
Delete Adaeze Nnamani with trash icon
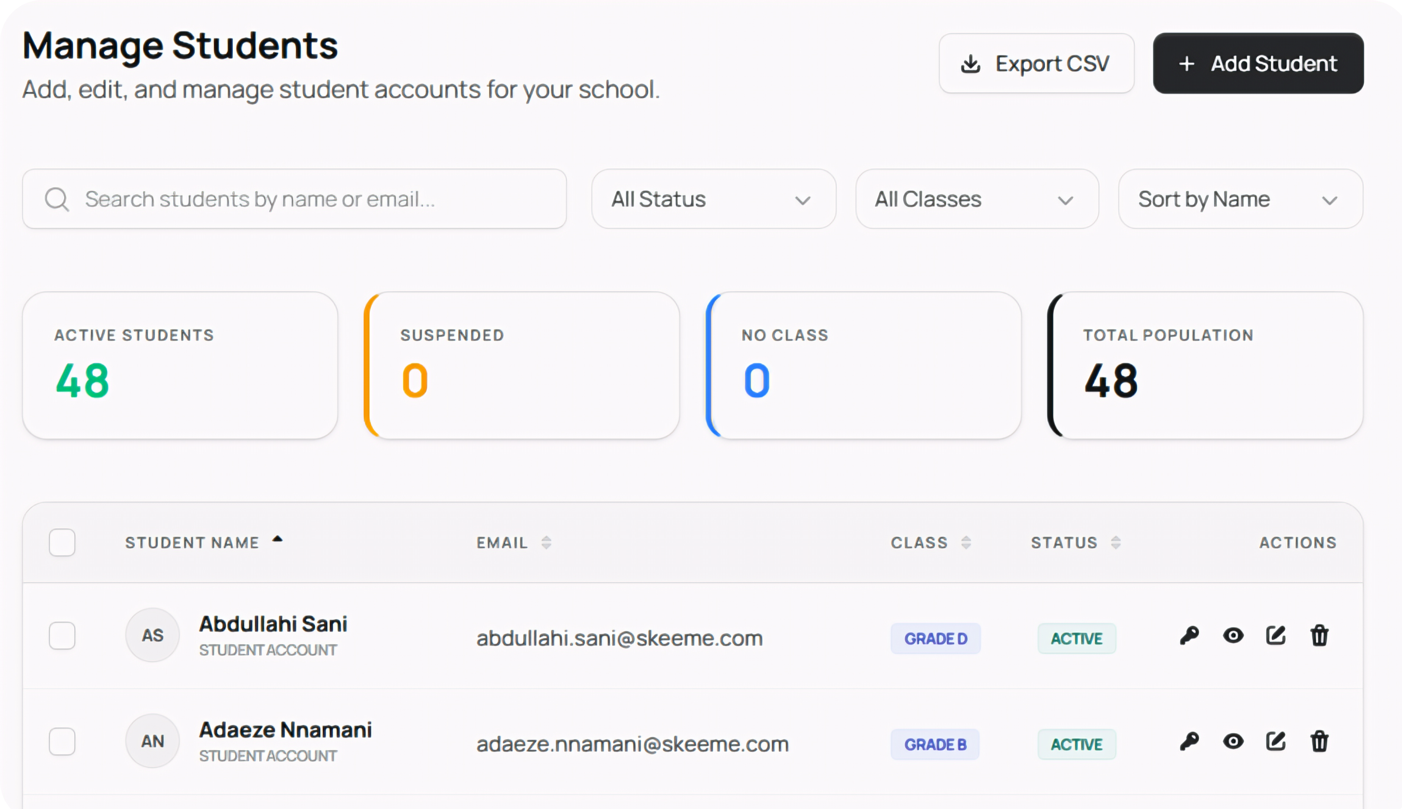pyautogui.click(x=1319, y=741)
